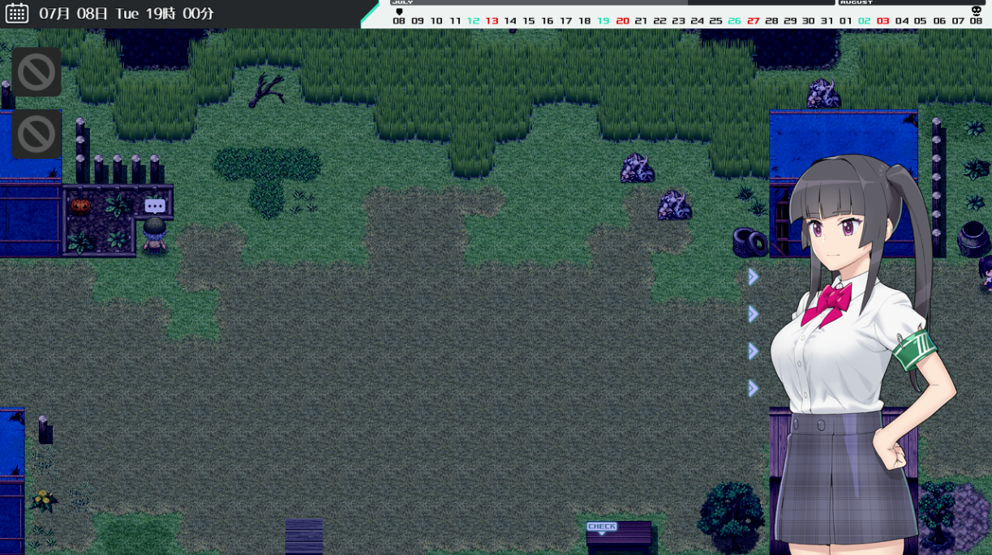Select green date 19 on the calendar

pos(603,21)
